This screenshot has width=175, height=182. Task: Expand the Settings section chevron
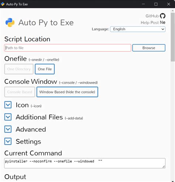coord(8,141)
